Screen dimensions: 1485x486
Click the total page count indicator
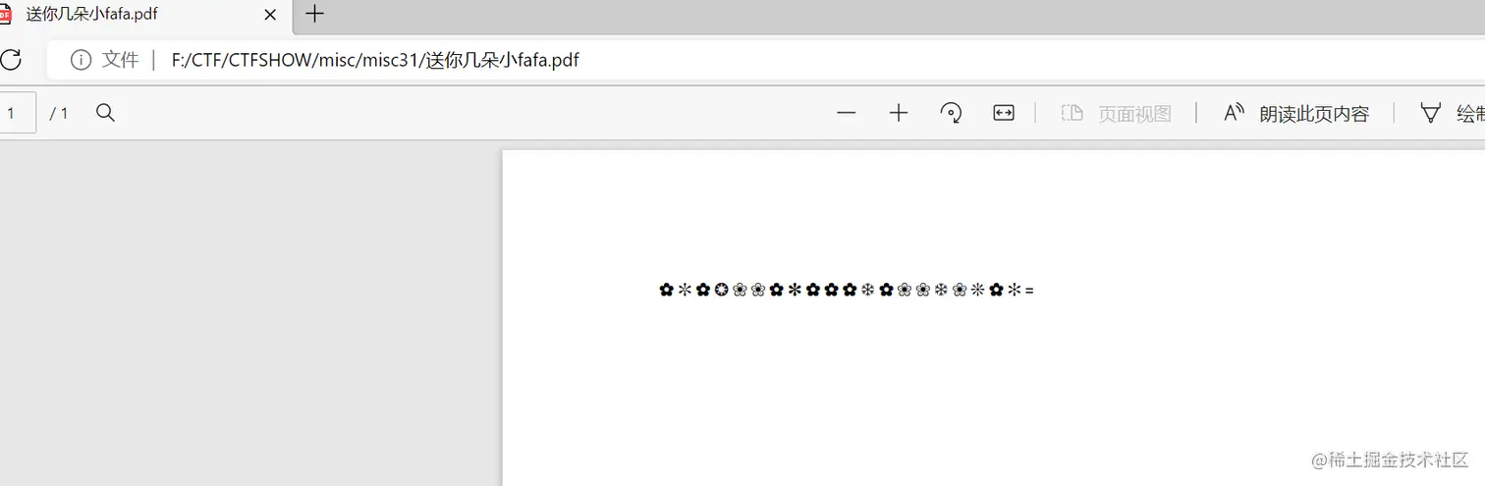[59, 114]
